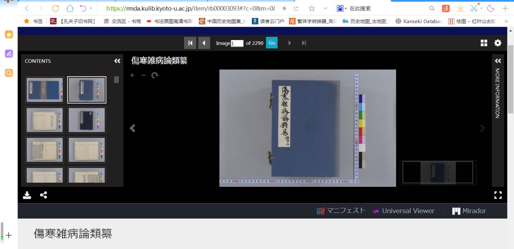Rotate the image clockwise

pyautogui.click(x=155, y=75)
